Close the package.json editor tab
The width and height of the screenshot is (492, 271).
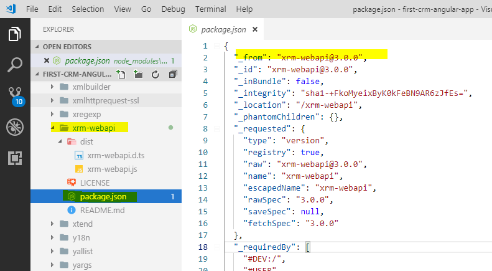click(x=254, y=29)
